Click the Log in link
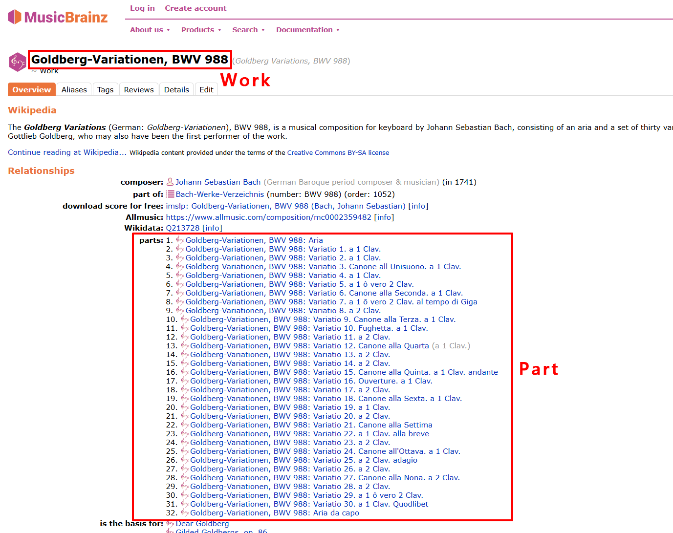The width and height of the screenshot is (673, 533). click(142, 8)
